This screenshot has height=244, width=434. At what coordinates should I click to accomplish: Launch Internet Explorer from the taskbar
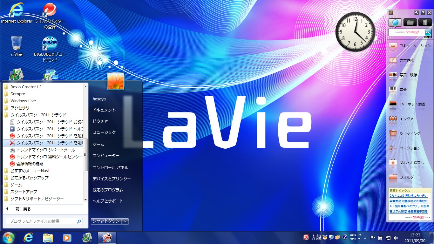click(x=29, y=238)
